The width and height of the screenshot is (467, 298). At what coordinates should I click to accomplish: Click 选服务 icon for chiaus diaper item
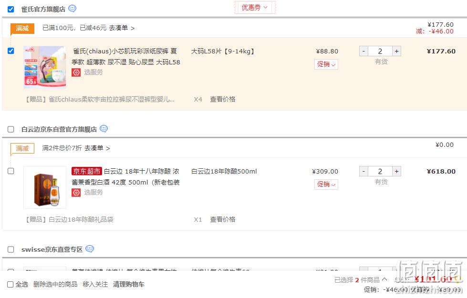[76, 72]
